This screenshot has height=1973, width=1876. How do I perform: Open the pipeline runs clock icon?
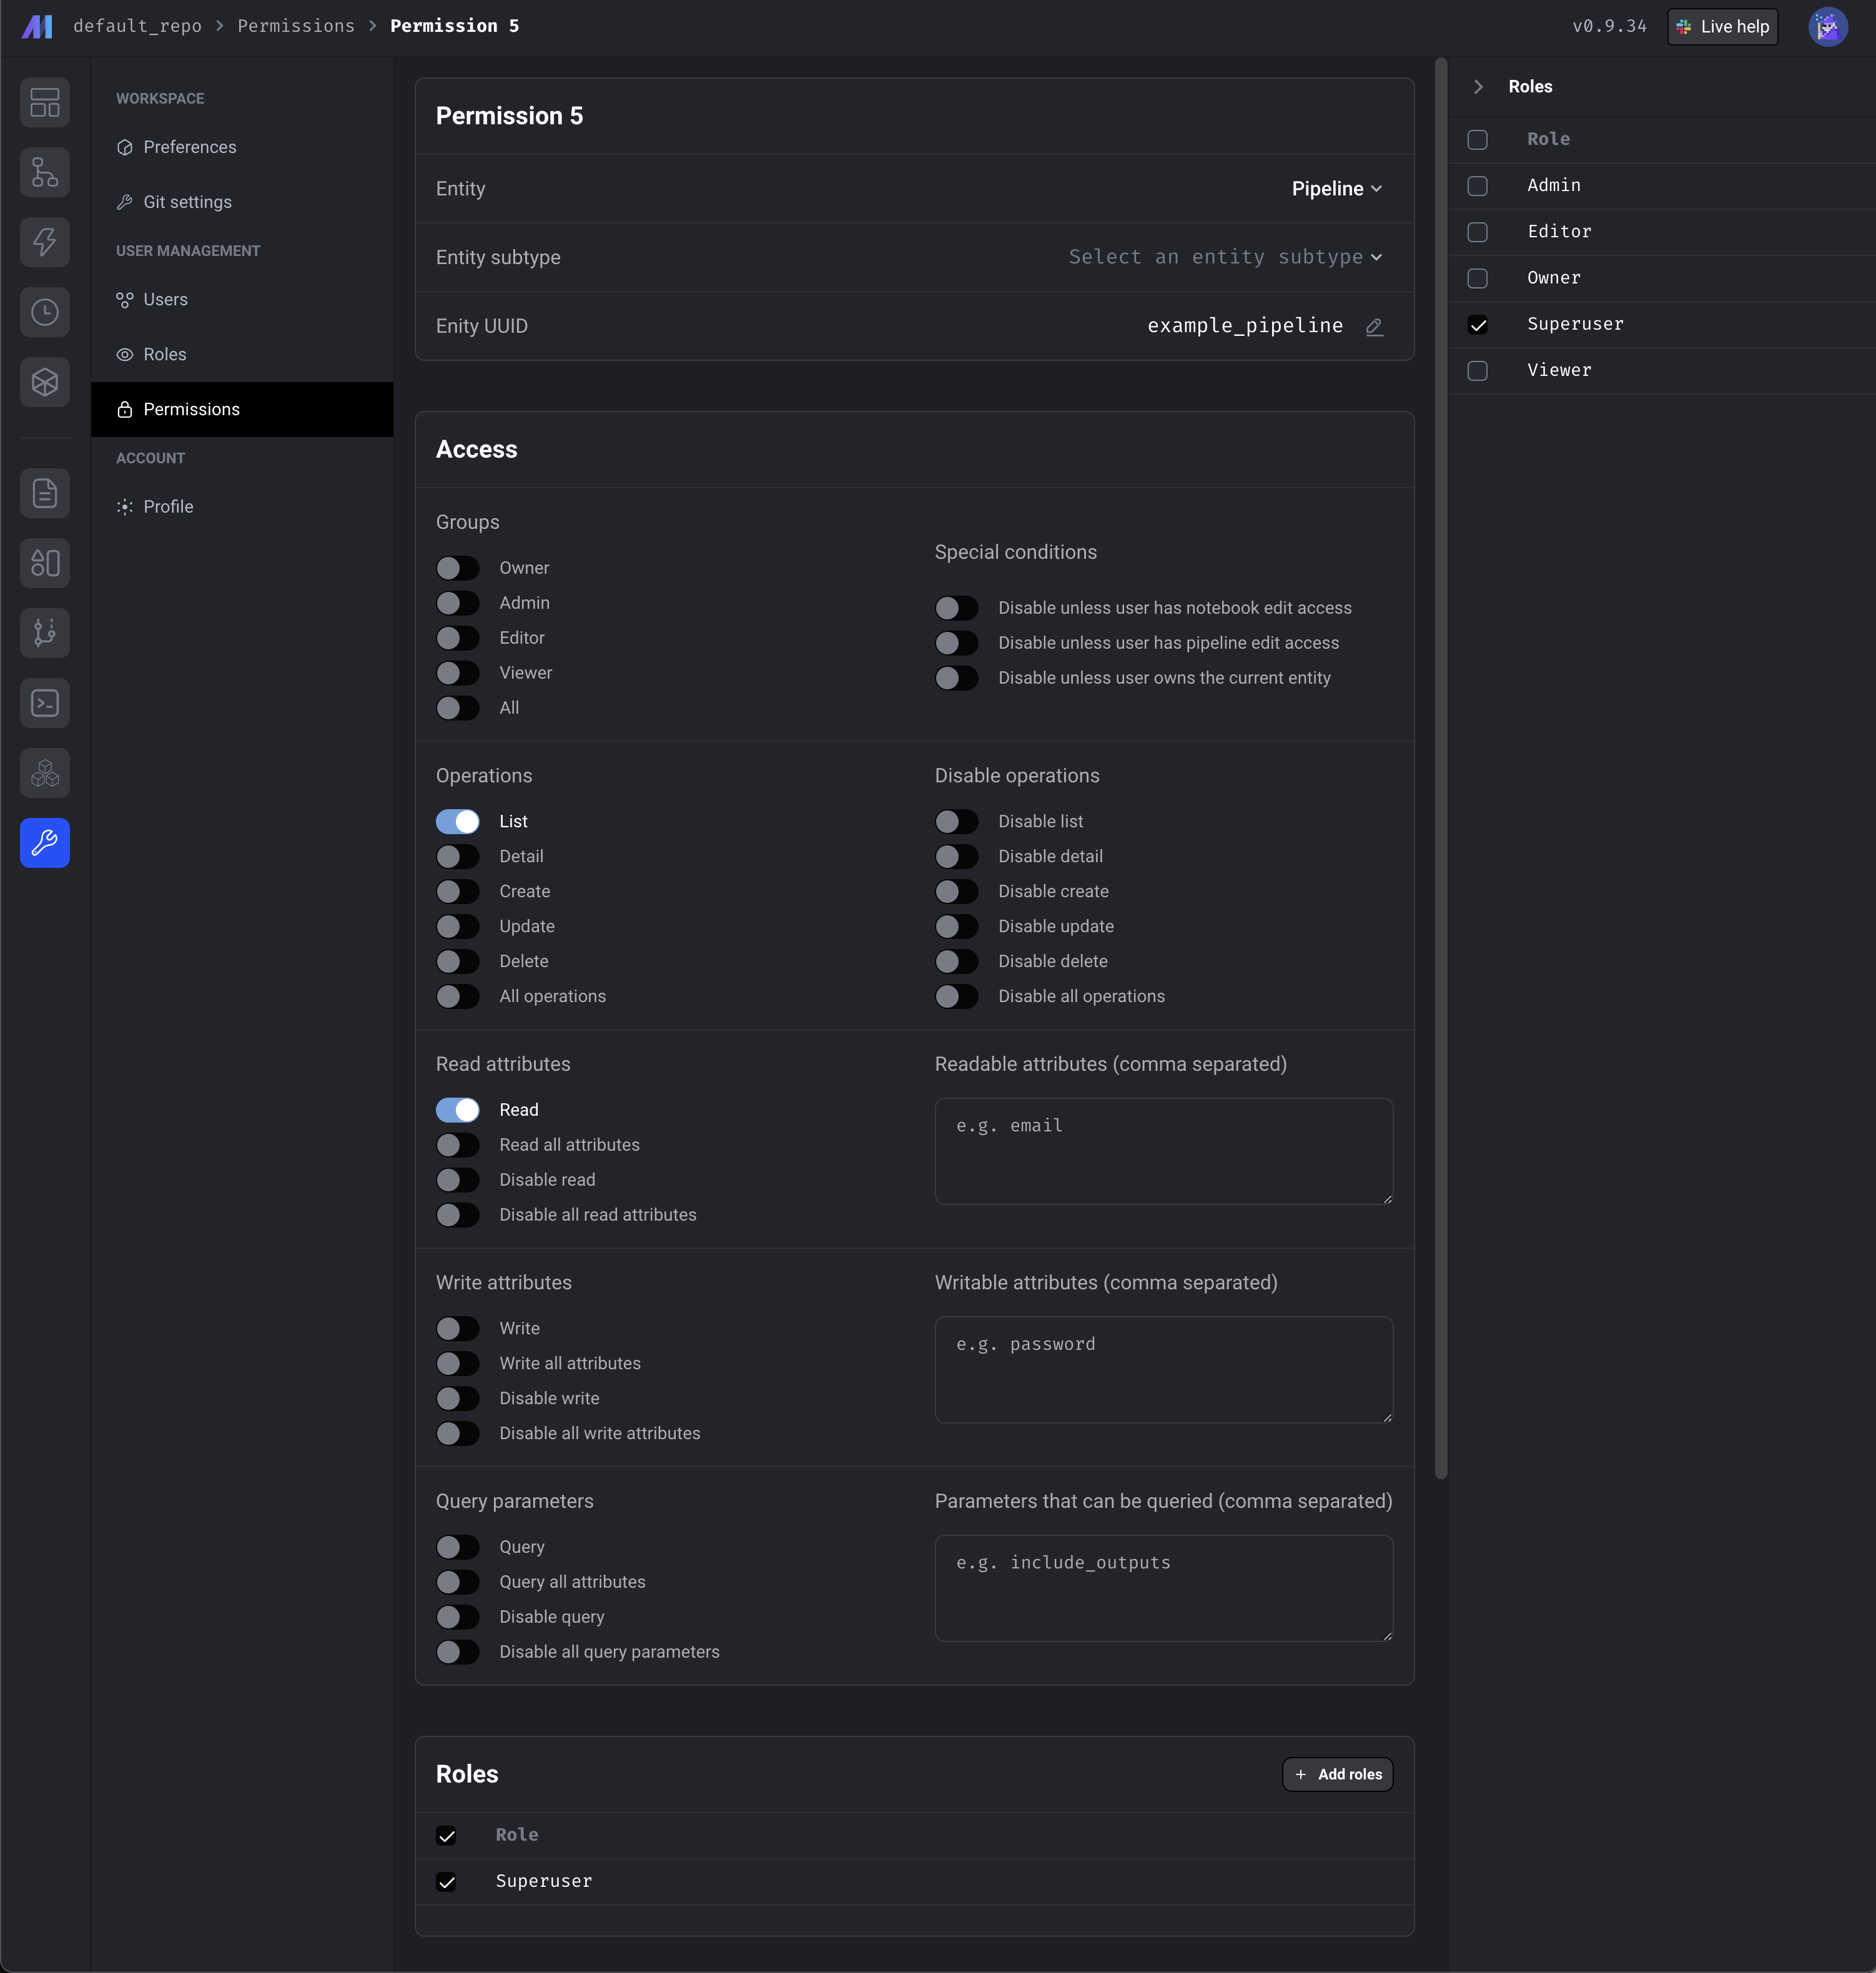(45, 312)
